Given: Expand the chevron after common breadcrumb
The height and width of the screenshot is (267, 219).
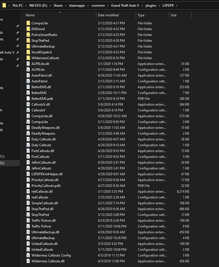Looking at the screenshot, I should tap(108, 6).
